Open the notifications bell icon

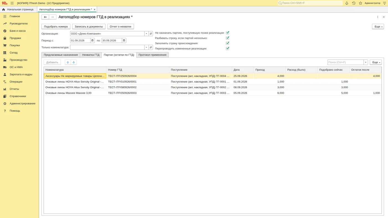pyautogui.click(x=347, y=3)
